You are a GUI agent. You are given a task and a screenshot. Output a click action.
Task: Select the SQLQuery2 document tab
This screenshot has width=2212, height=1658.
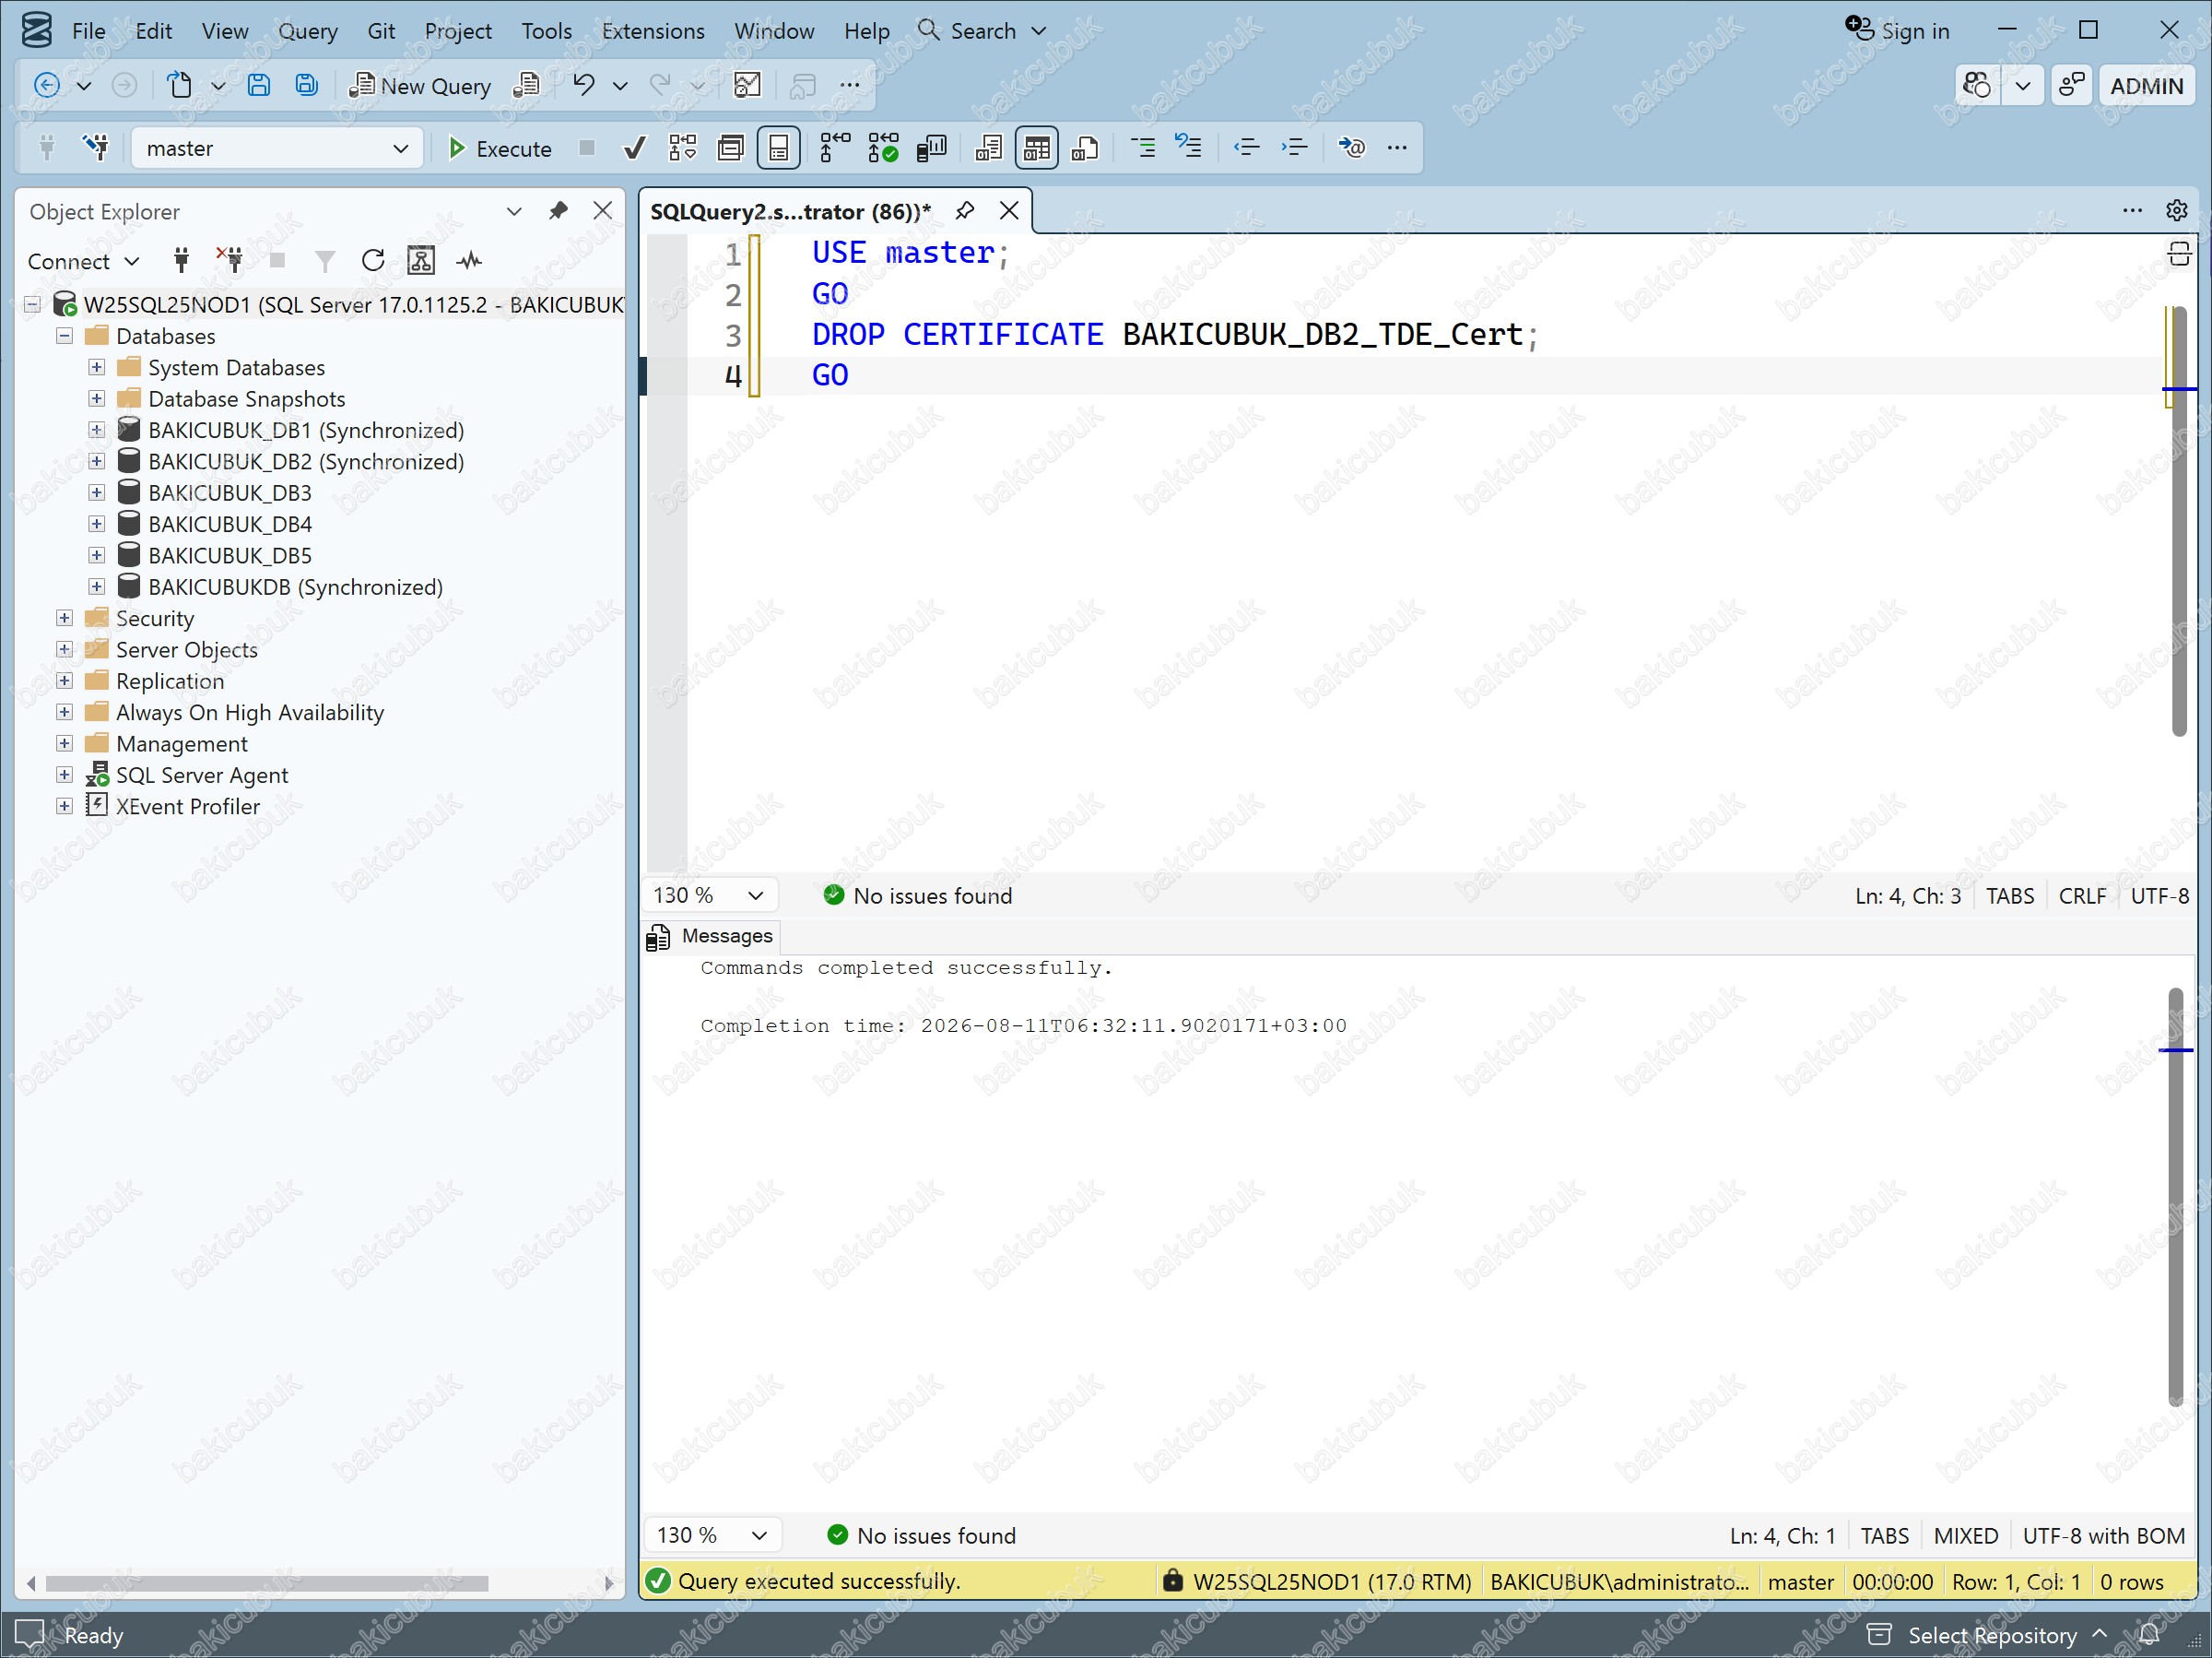(790, 211)
